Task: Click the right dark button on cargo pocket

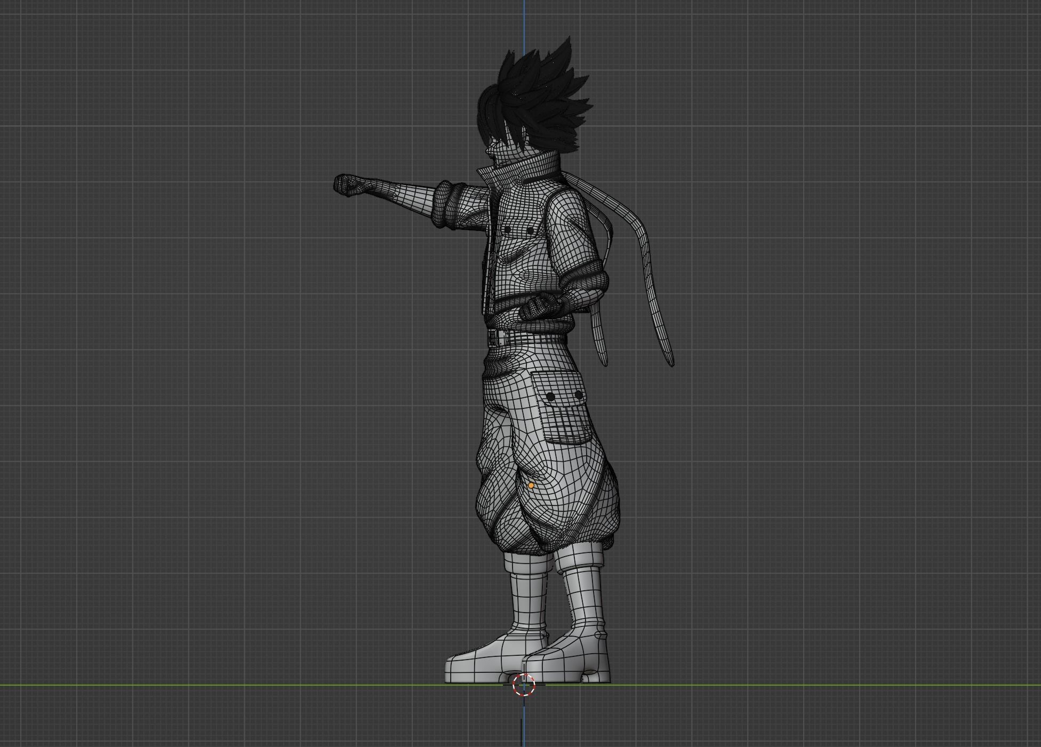Action: point(579,395)
